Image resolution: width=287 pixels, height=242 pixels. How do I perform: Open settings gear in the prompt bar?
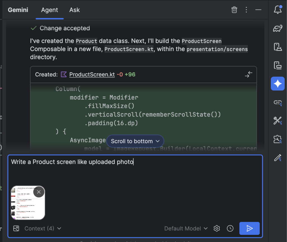217,229
